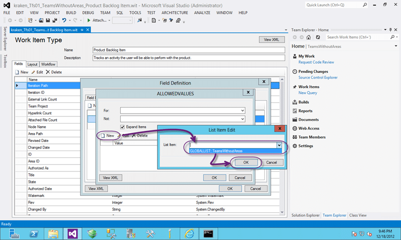Viewport: 401px width, 240px height.
Task: Click the New Project toolbar icon
Action: coord(30,20)
